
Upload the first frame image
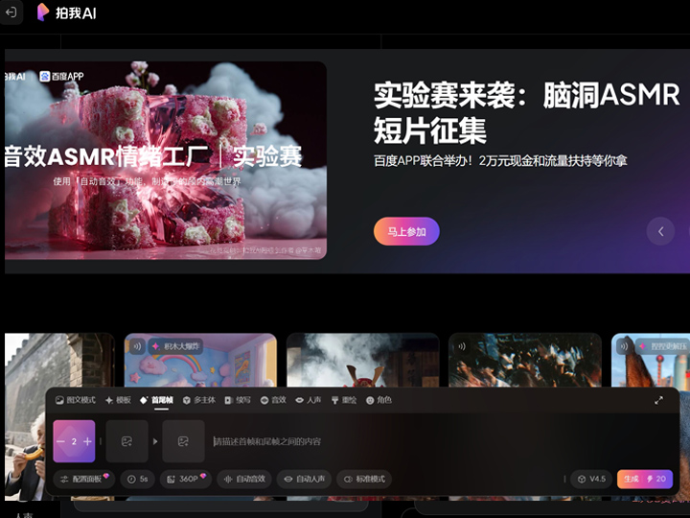126,441
